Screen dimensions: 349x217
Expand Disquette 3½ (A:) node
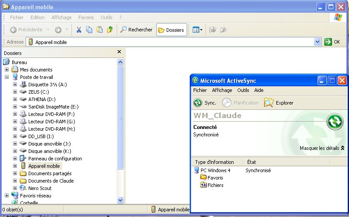click(15, 84)
